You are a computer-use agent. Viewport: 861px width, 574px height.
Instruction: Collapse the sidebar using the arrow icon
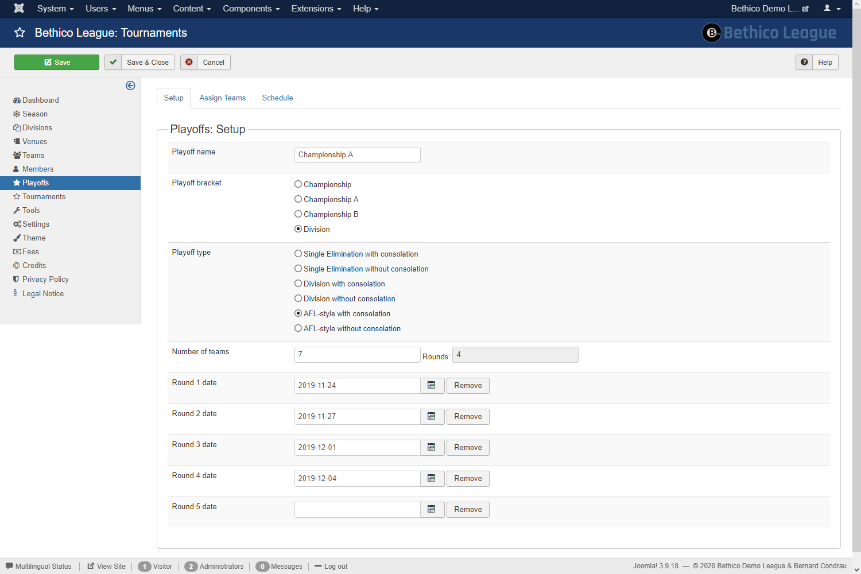pos(130,86)
